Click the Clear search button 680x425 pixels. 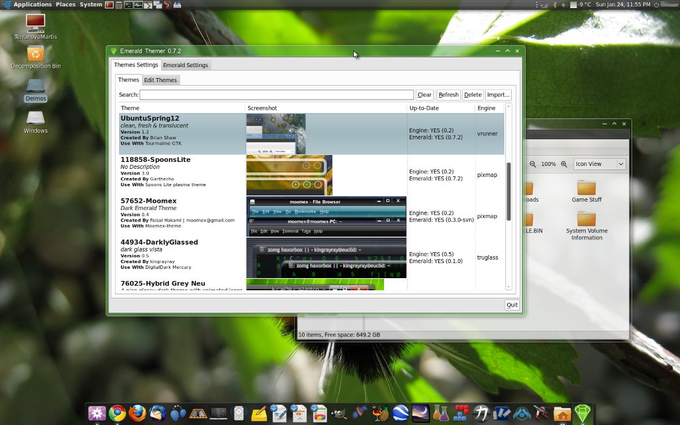424,95
